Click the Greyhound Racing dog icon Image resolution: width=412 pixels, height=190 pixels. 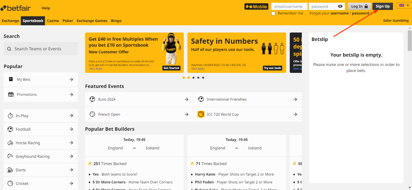click(10, 156)
